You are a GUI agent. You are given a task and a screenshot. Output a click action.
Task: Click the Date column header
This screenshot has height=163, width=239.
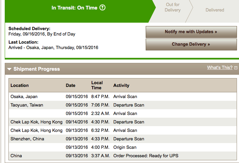pyautogui.click(x=70, y=85)
